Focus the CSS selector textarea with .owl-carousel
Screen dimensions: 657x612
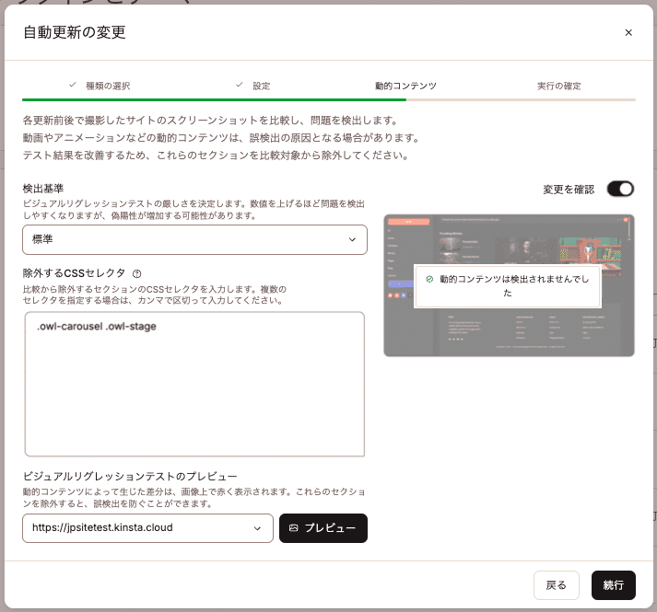pos(194,384)
